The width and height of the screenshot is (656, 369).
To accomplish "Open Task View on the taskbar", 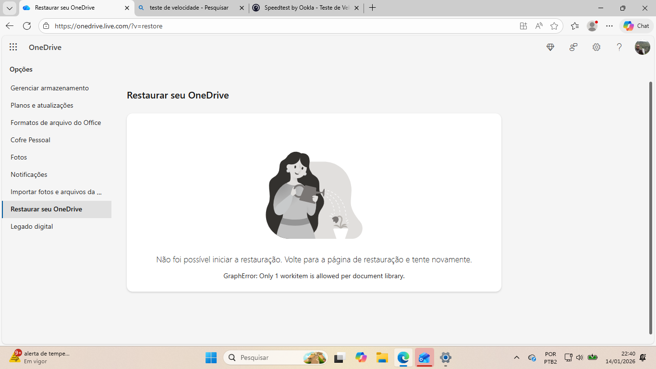I will point(340,357).
